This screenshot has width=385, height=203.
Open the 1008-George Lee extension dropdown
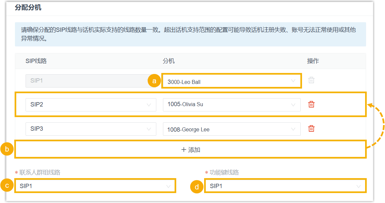(232, 129)
